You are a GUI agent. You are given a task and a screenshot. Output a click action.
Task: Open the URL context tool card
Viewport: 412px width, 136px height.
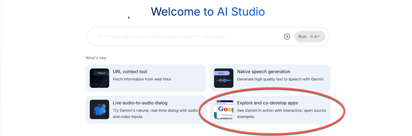point(146,78)
